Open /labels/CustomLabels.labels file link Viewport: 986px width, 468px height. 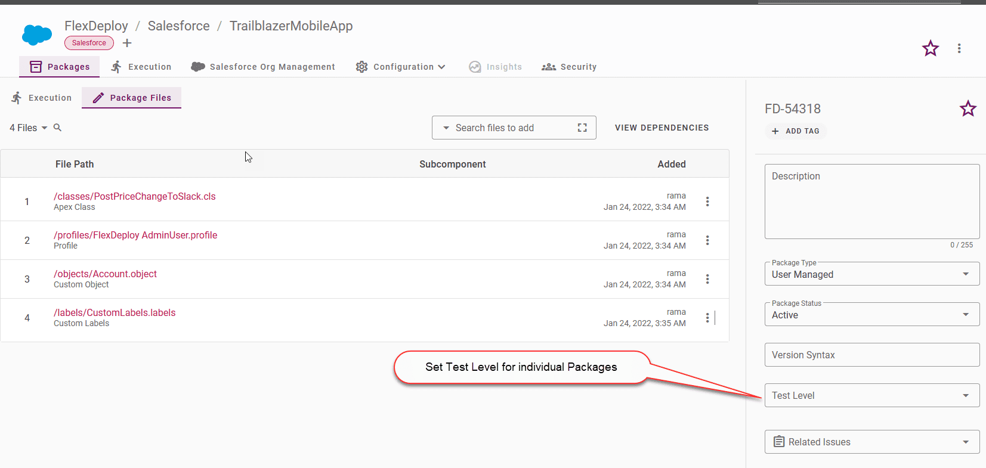[115, 312]
